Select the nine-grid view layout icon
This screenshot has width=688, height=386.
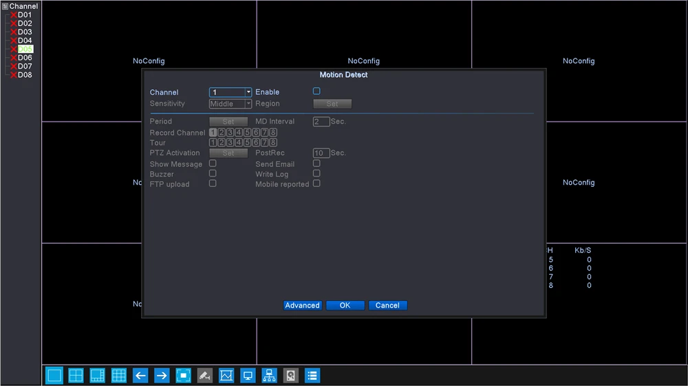click(119, 376)
